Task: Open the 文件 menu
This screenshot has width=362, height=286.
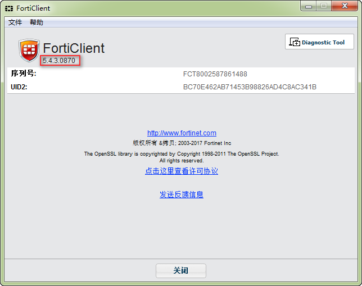Action: pyautogui.click(x=15, y=22)
